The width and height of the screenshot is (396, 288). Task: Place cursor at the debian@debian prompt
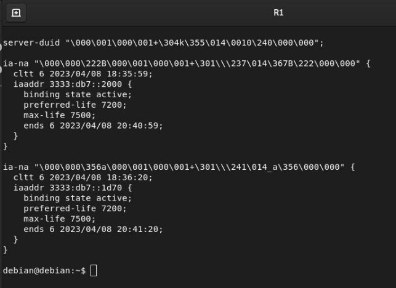pos(44,271)
